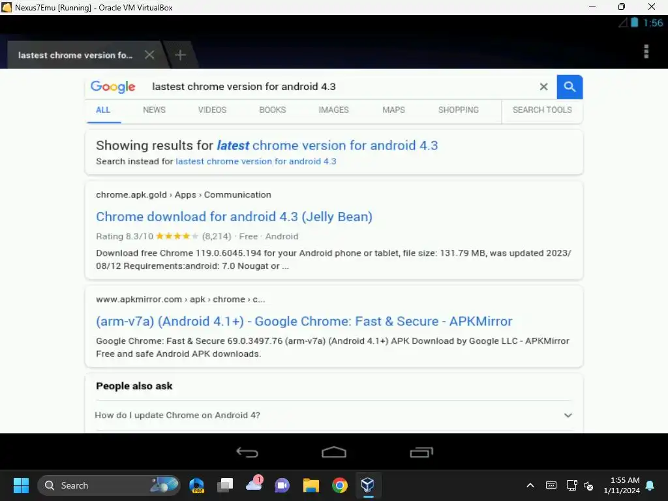Click into the Google search text field

341,87
